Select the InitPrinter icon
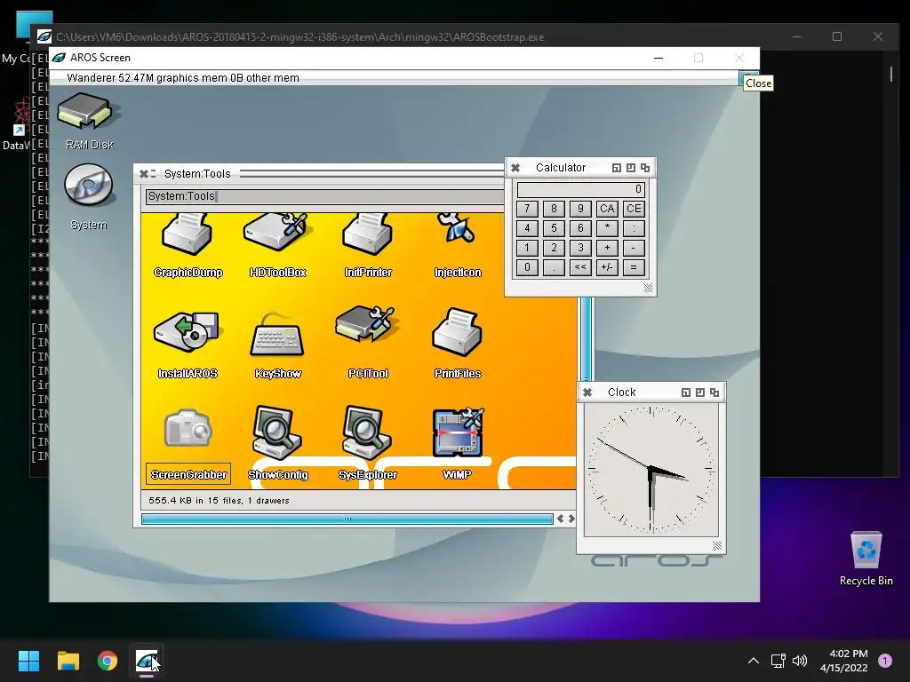Screen dimensions: 910x682 coord(368,245)
